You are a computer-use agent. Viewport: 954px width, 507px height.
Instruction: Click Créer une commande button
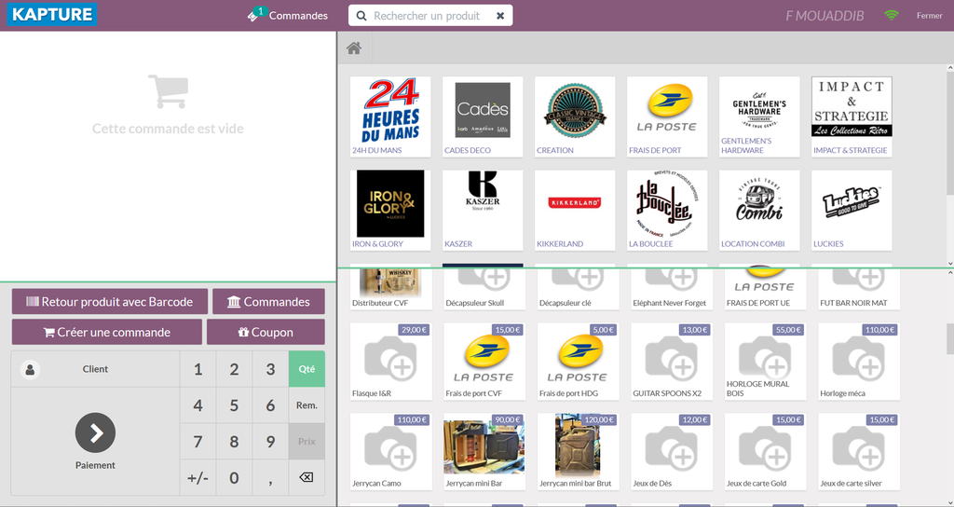click(107, 332)
